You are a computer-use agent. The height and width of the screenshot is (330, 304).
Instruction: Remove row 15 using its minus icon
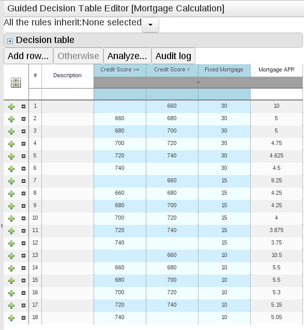(x=24, y=280)
